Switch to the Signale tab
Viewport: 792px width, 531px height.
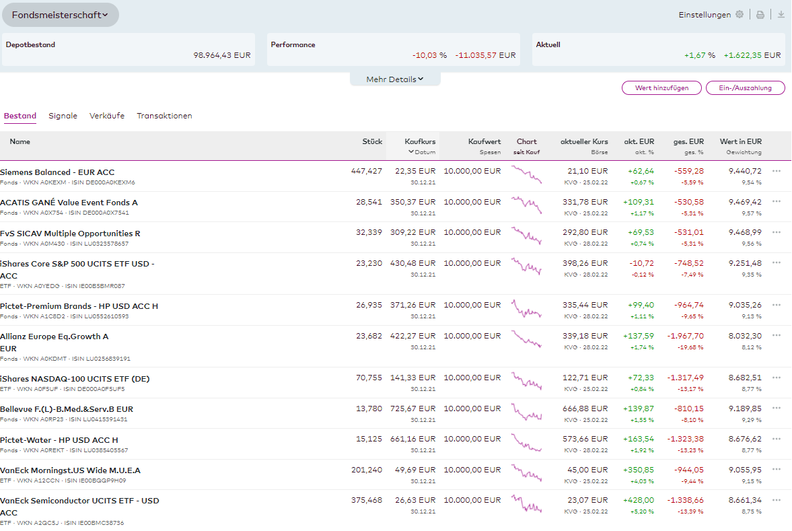(63, 116)
